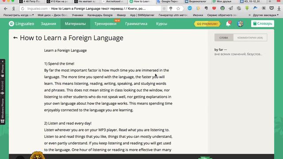Open the Словарь dictionary button
Screen dimensions: 283x159
263,23
